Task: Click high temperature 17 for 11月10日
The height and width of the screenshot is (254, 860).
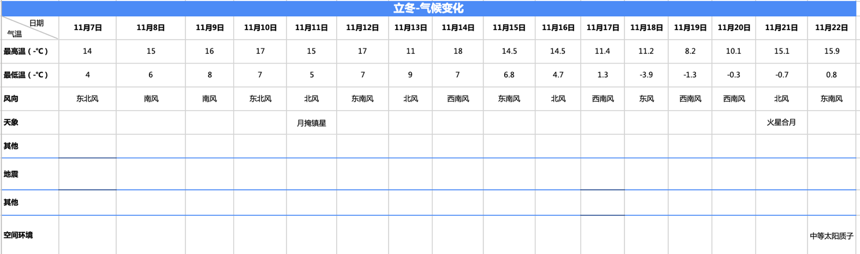Action: pyautogui.click(x=260, y=51)
